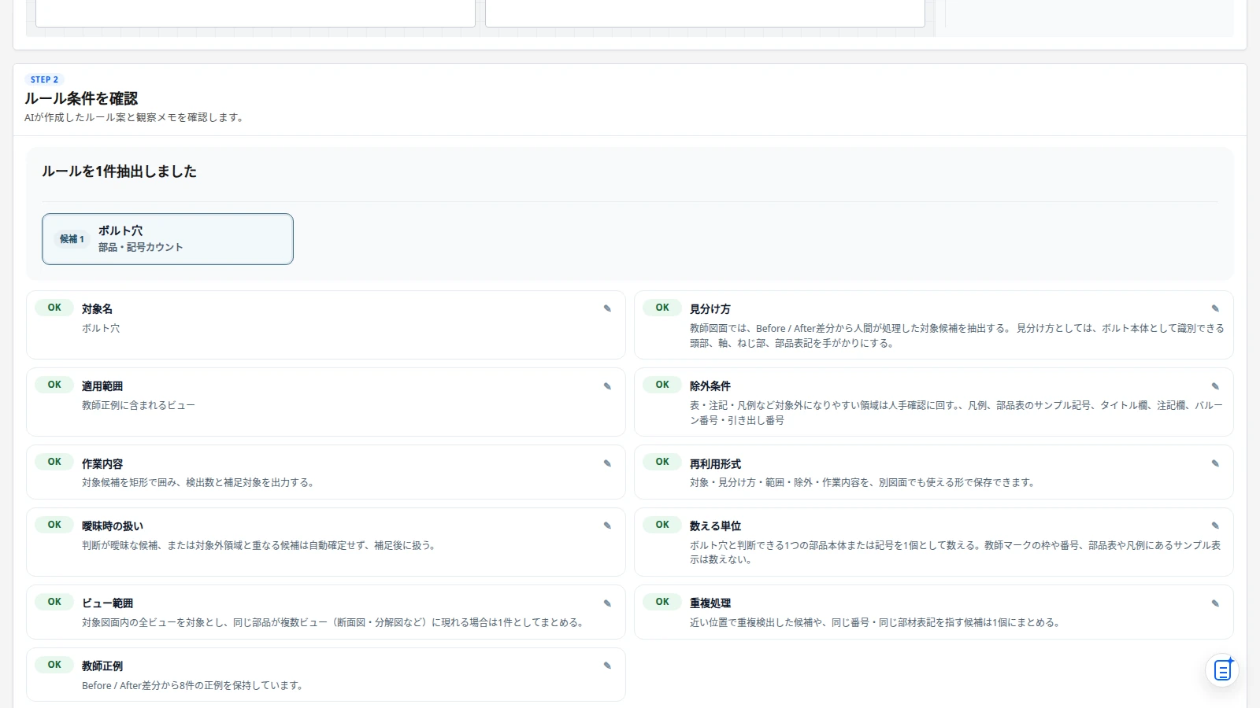Click the ビュー範囲 edit pencil
Viewport: 1260px width, 708px height.
(x=607, y=603)
